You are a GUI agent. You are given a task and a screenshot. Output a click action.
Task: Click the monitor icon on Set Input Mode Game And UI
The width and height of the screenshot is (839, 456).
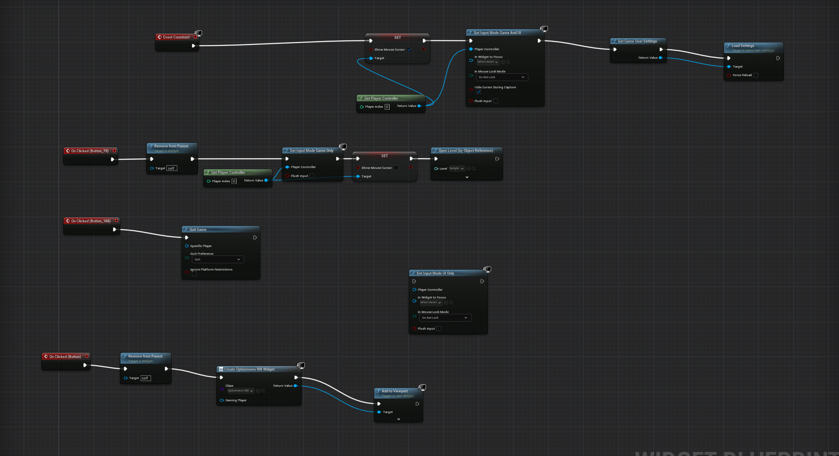coord(544,29)
